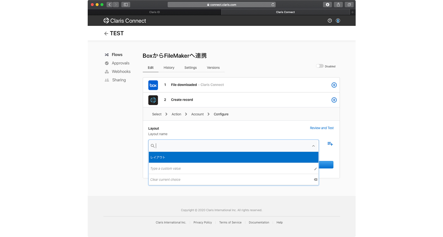Open the Documentation footer link
443x237 pixels.
click(259, 223)
